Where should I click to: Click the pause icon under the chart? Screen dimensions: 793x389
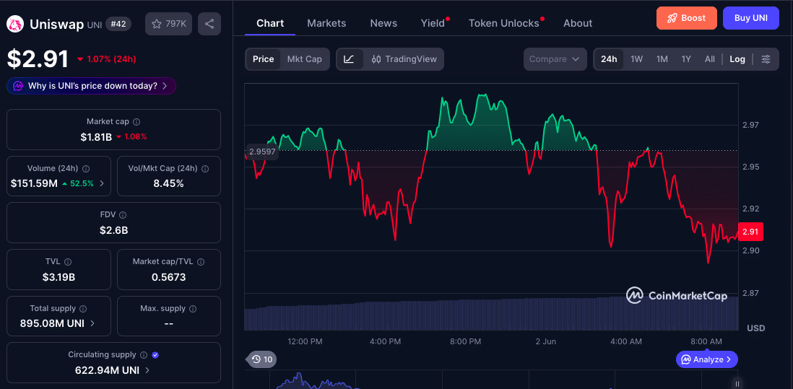[x=738, y=383]
